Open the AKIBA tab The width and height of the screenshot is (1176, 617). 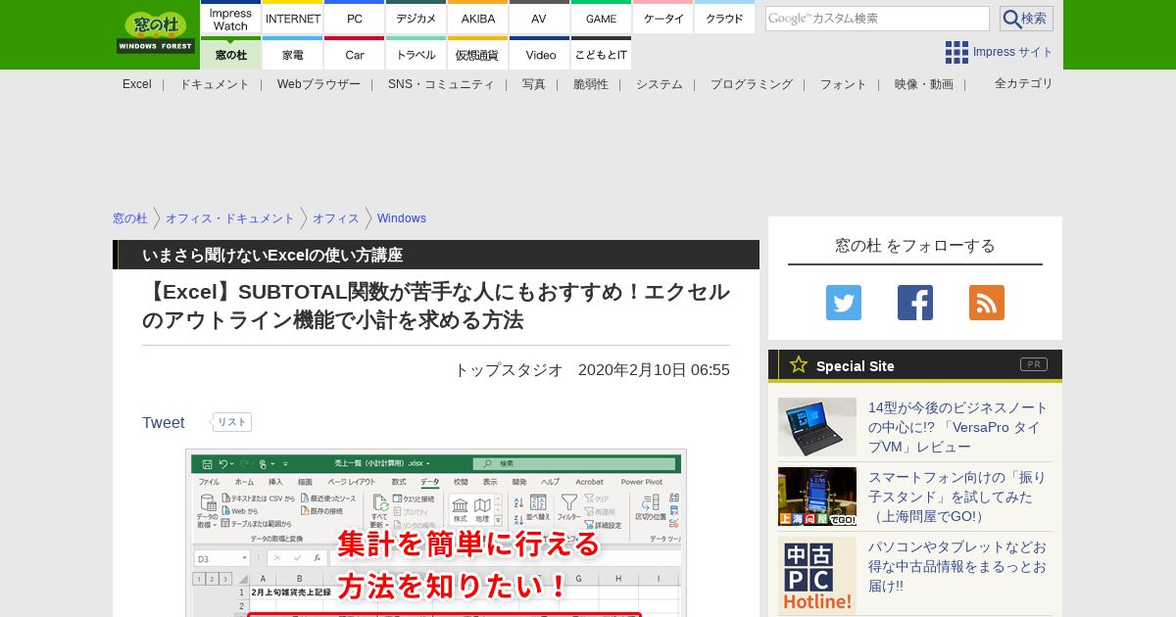[478, 18]
